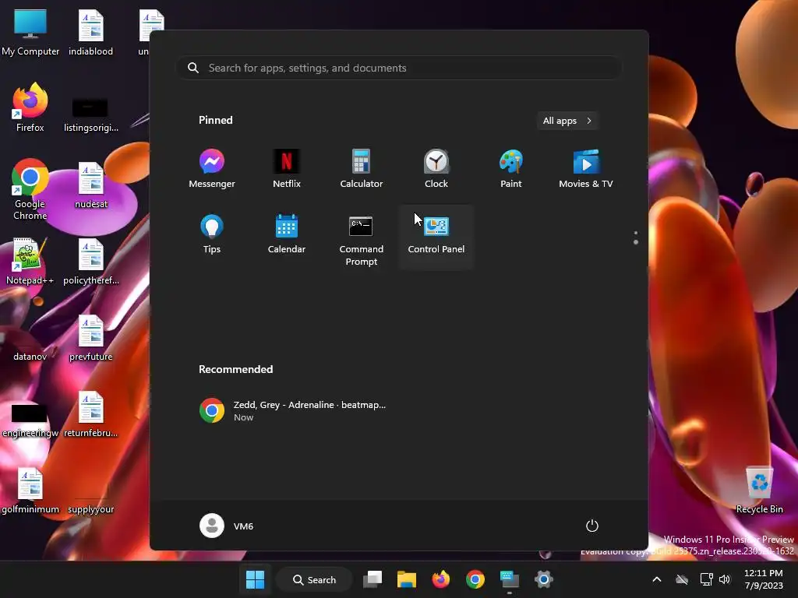
Task: Launch the Calendar app
Action: pyautogui.click(x=287, y=234)
